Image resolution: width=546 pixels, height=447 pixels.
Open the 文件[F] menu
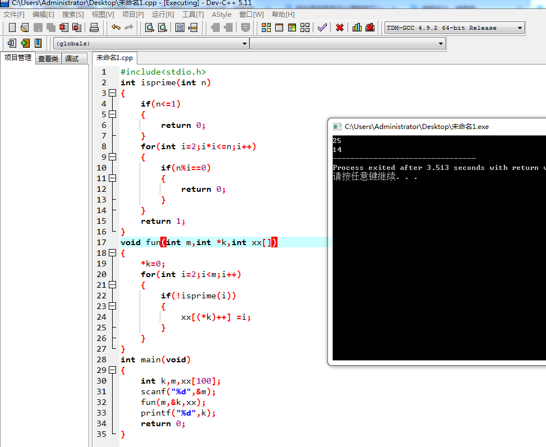[x=14, y=14]
